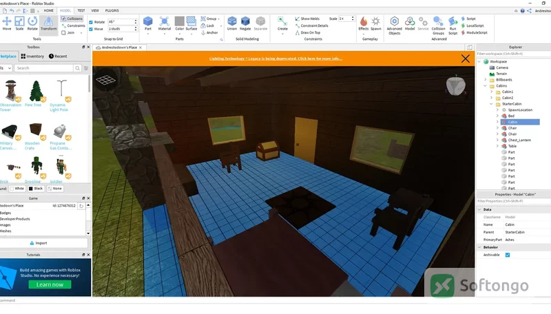Switch to toolbox Recent tab

58,56
